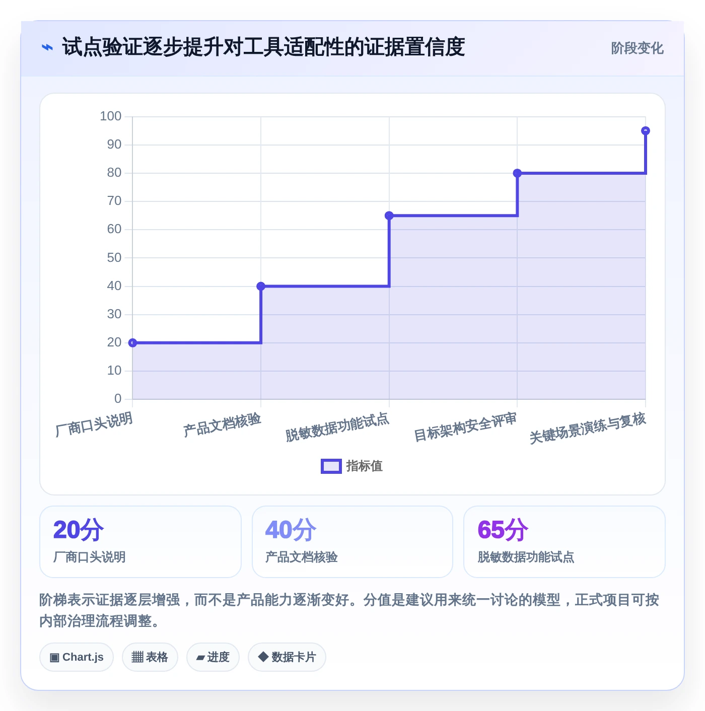The width and height of the screenshot is (705, 711).
Task: Click the y-axis value 100
Action: 111,116
